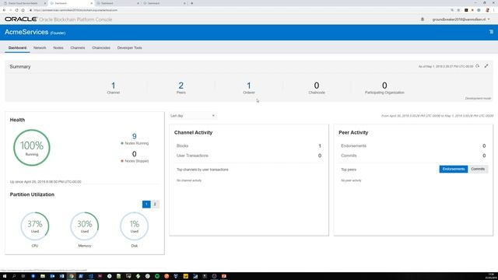Show top peers by Endorsements
The width and height of the screenshot is (498, 280).
(453, 169)
